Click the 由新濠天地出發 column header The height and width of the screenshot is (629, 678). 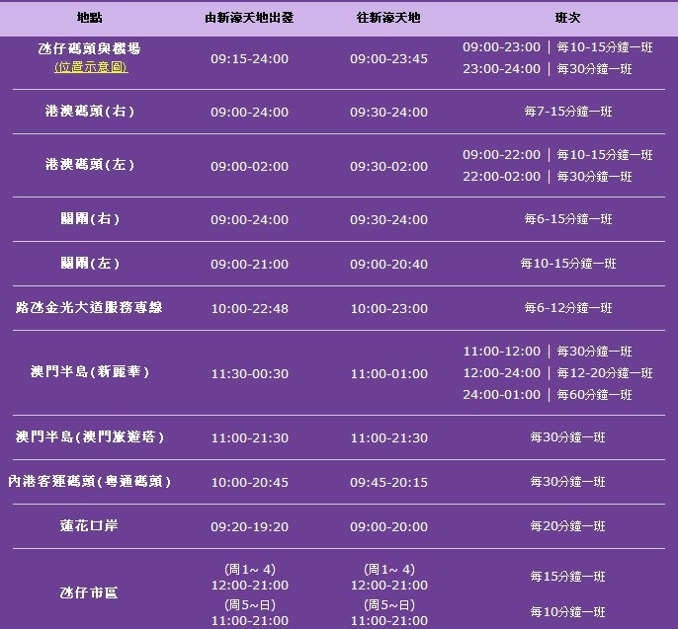click(x=249, y=18)
